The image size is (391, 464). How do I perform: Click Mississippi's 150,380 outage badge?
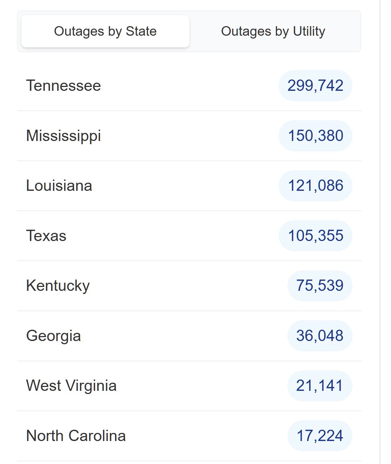coord(315,136)
